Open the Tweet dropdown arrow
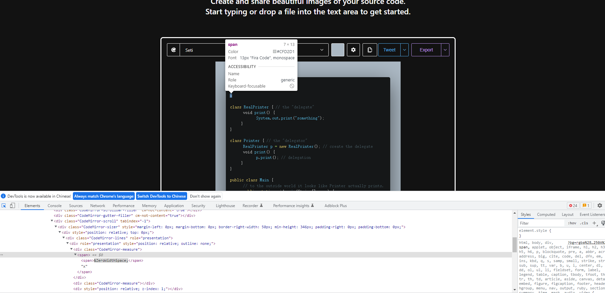The height and width of the screenshot is (293, 605). click(405, 50)
